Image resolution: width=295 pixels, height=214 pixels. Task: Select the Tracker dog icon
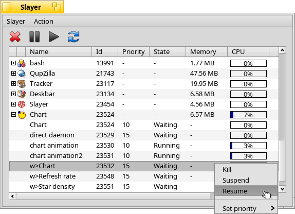[22, 84]
